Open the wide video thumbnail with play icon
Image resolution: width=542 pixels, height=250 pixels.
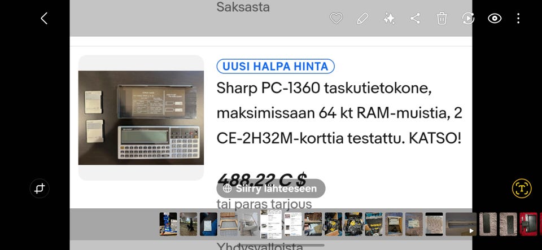coord(461,224)
